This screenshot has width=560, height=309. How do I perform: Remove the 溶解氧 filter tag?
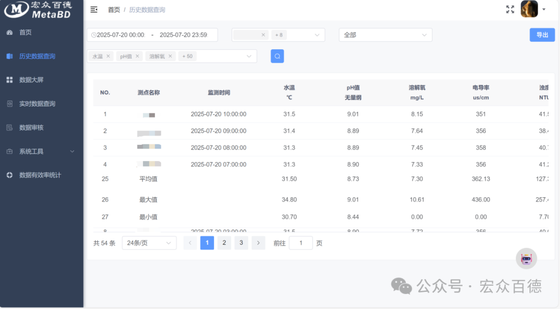[171, 55]
